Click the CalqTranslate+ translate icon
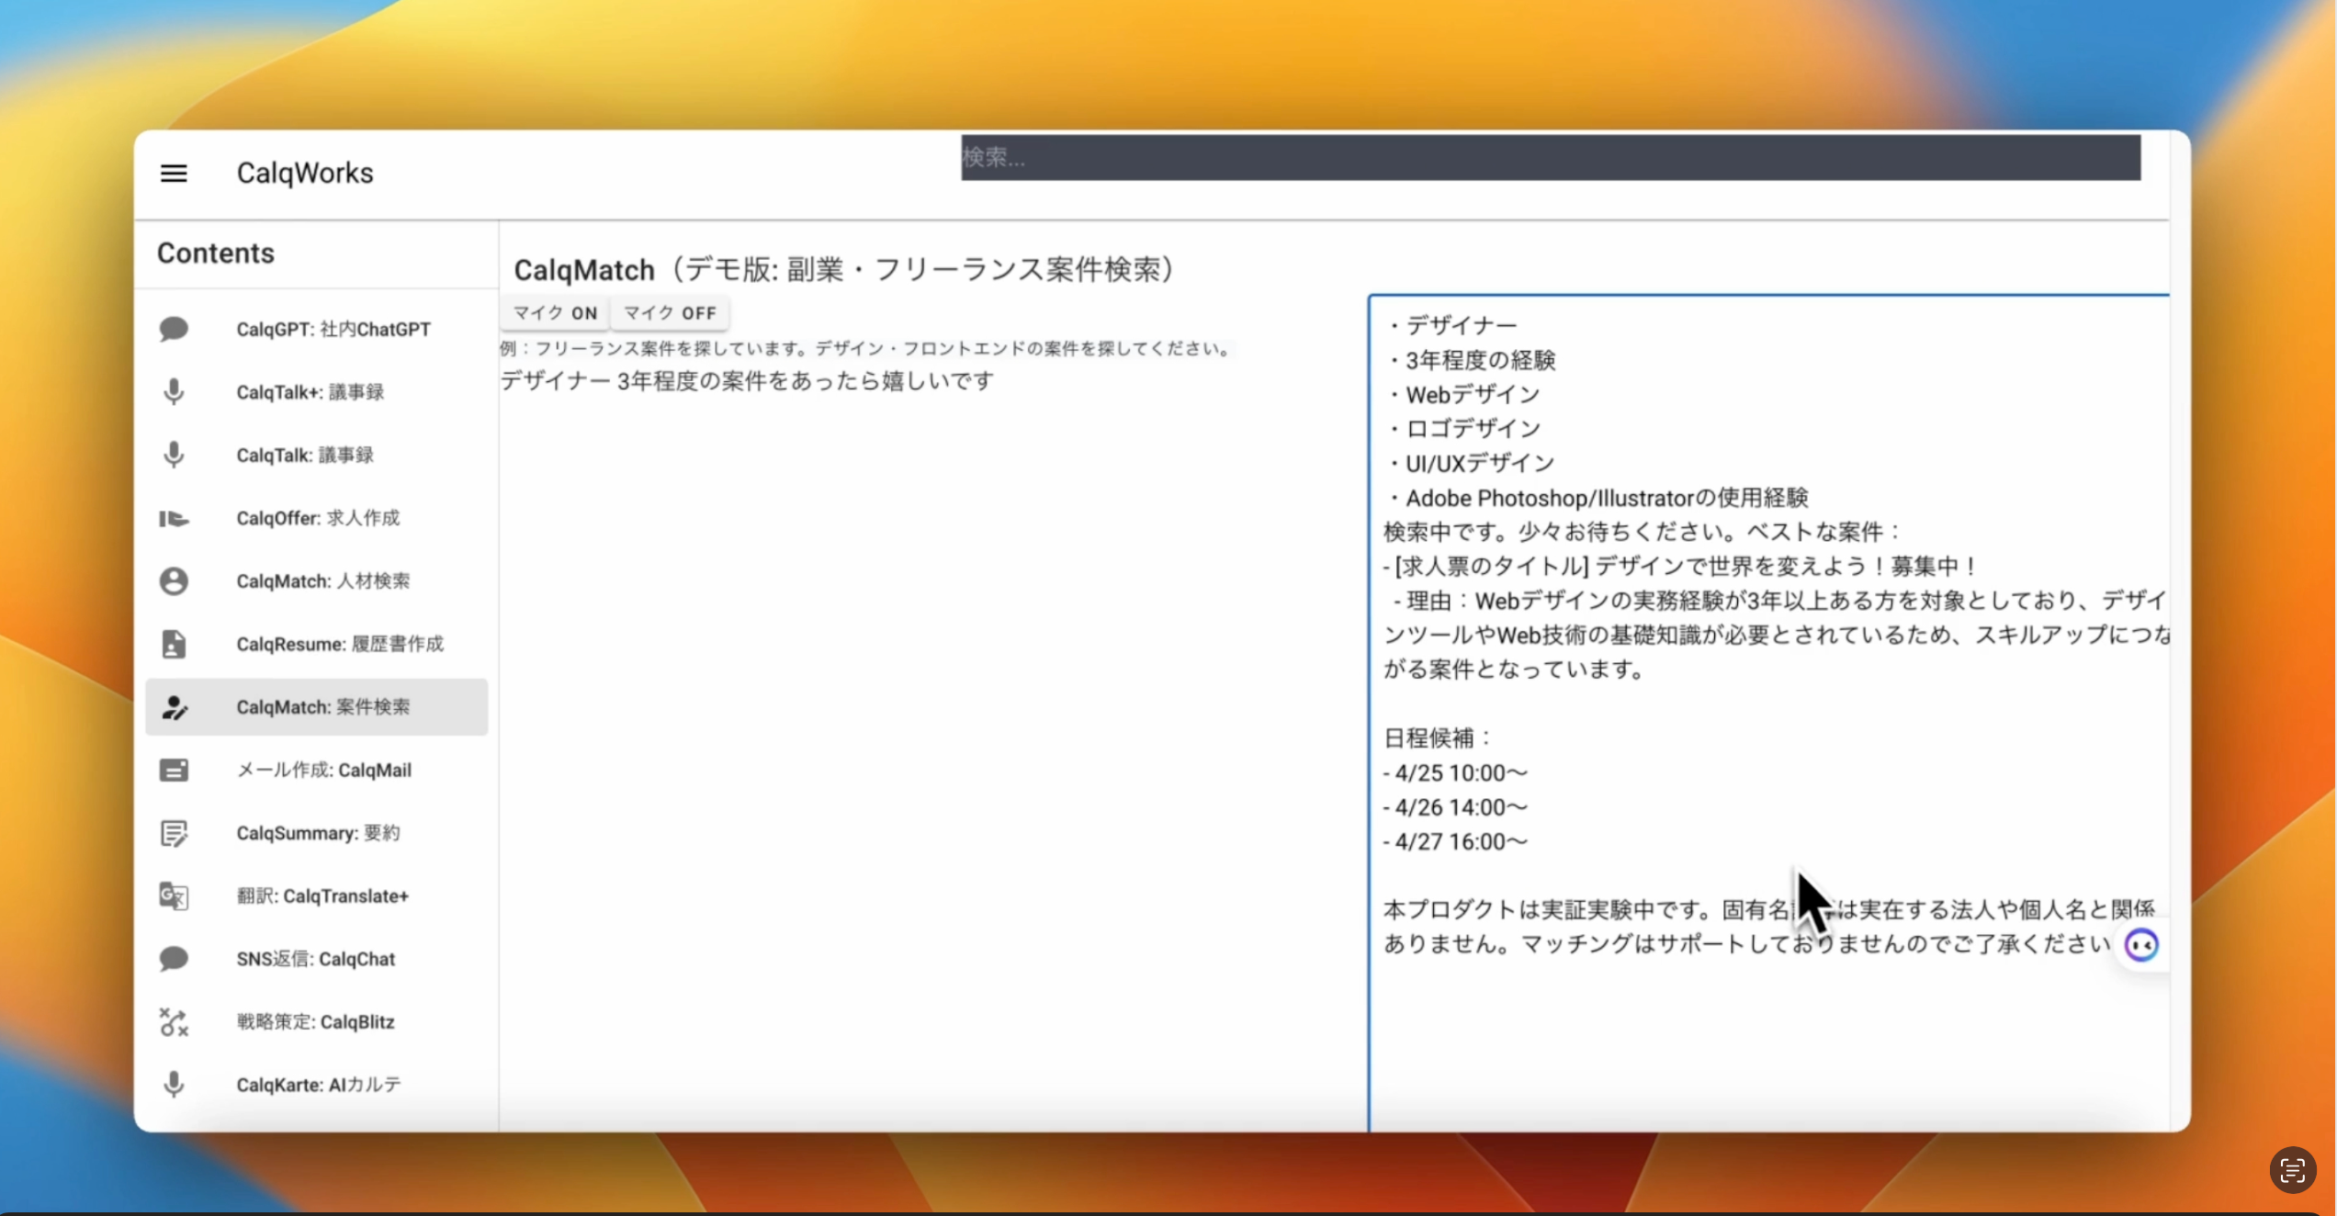This screenshot has height=1216, width=2337. 175,896
